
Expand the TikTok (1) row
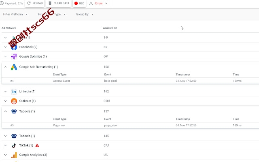click(5, 145)
